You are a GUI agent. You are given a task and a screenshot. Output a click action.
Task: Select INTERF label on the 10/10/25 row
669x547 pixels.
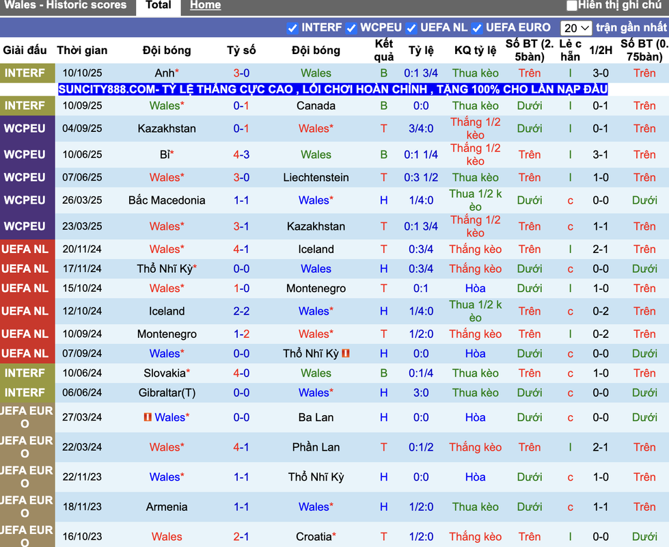coord(25,73)
